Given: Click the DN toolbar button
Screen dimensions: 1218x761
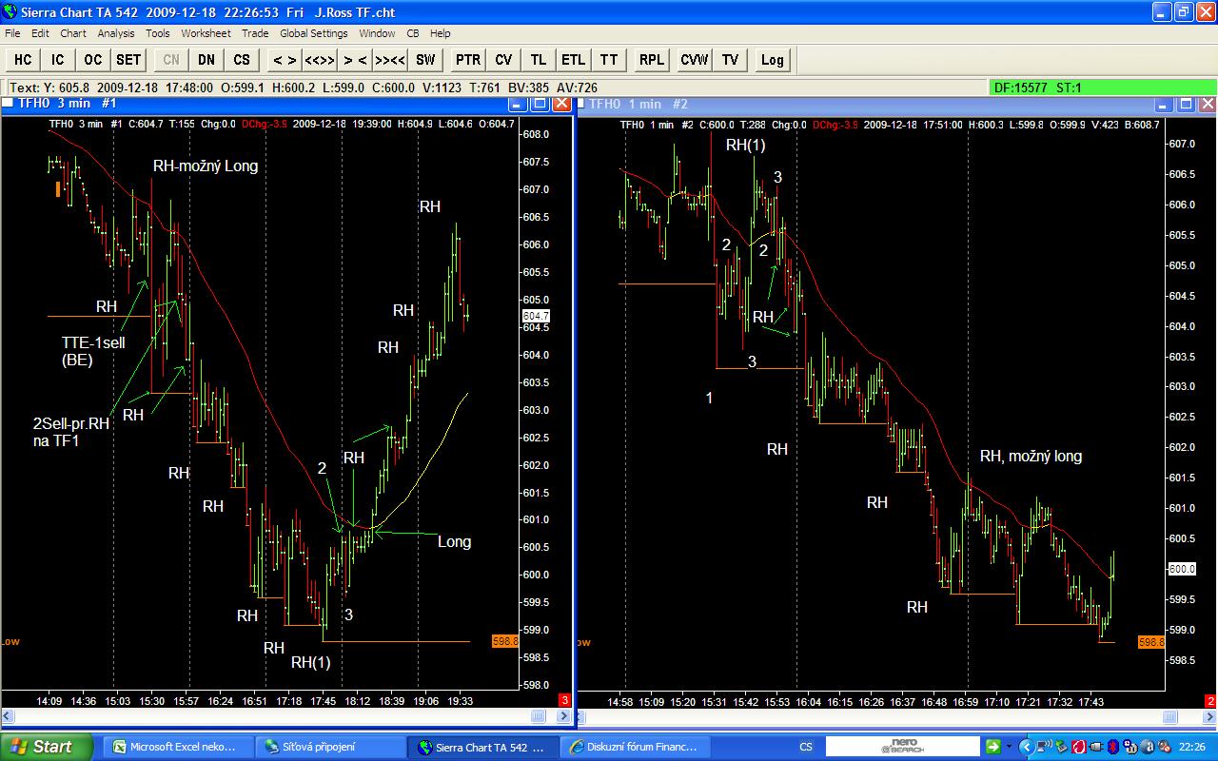Looking at the screenshot, I should coord(206,60).
